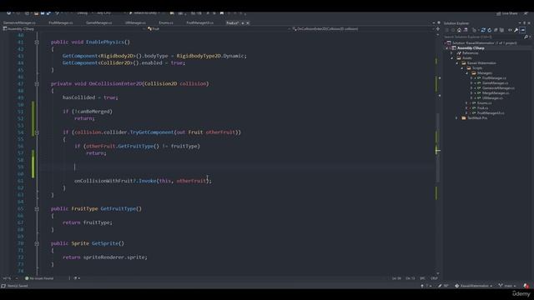Collapse OnCollisionEnter2D method fold toggle
Screen dimensions: 534x300
click(x=37, y=83)
